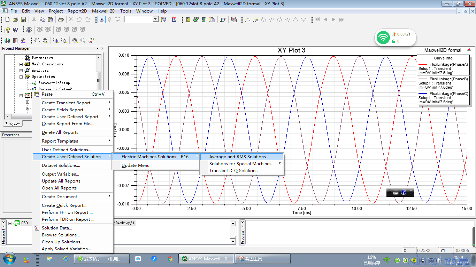Click FluxLinkage(PhaseA) red legend line
This screenshot has height=267, width=476.
(422, 64)
